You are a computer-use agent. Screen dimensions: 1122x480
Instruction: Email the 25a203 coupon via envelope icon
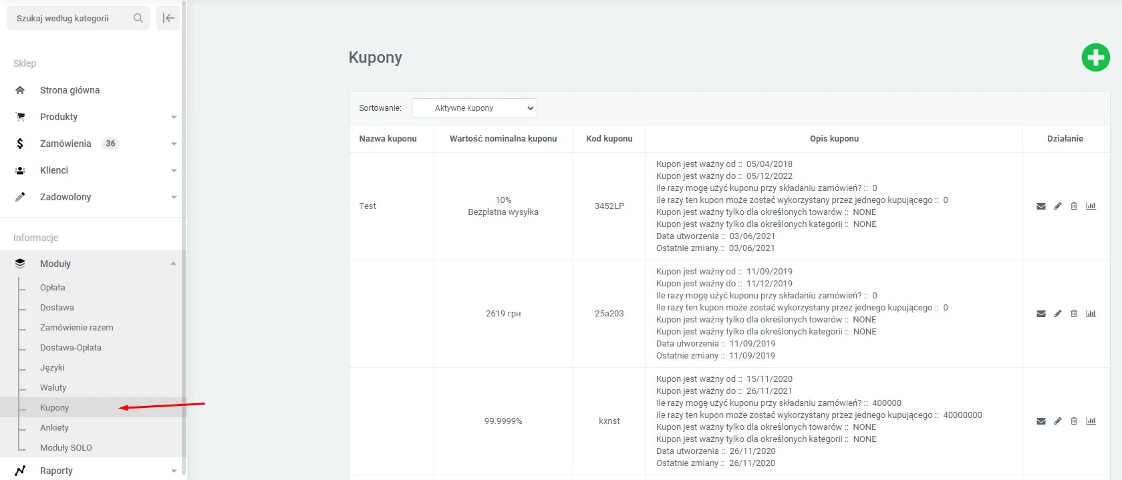[1041, 314]
